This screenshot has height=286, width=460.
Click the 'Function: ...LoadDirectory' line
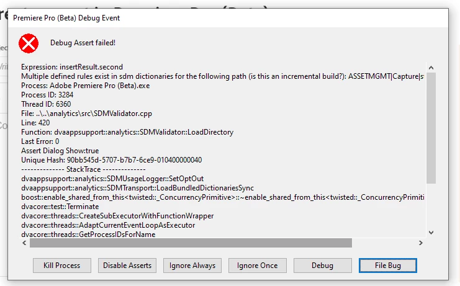point(127,132)
